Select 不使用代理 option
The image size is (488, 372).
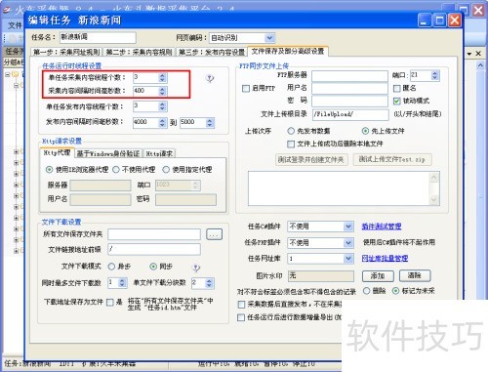(116, 170)
